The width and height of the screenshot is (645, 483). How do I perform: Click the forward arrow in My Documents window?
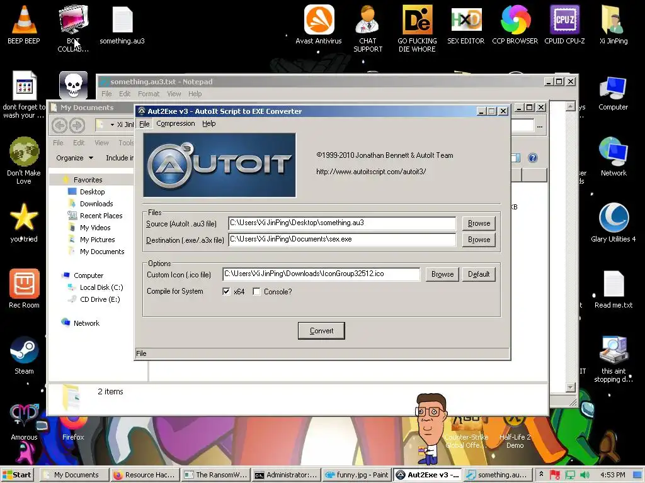click(x=77, y=125)
